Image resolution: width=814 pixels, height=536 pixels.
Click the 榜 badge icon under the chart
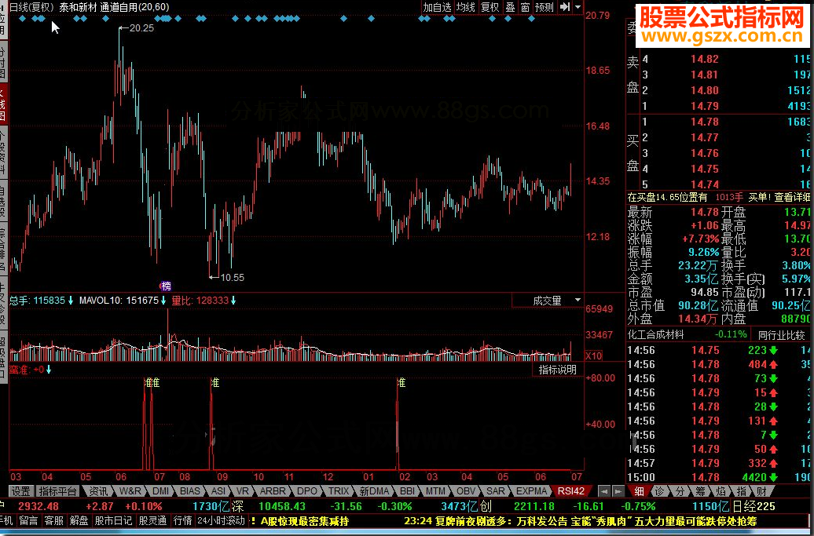coord(166,286)
